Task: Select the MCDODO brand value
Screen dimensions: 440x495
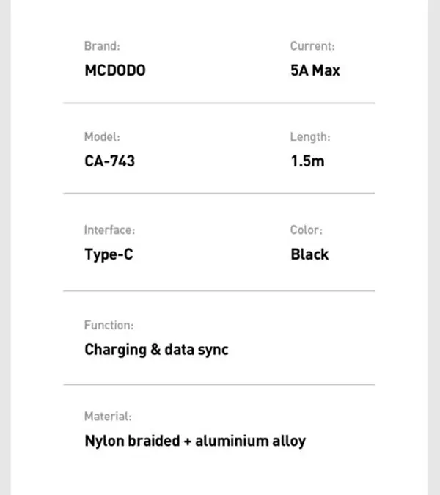Action: point(115,70)
